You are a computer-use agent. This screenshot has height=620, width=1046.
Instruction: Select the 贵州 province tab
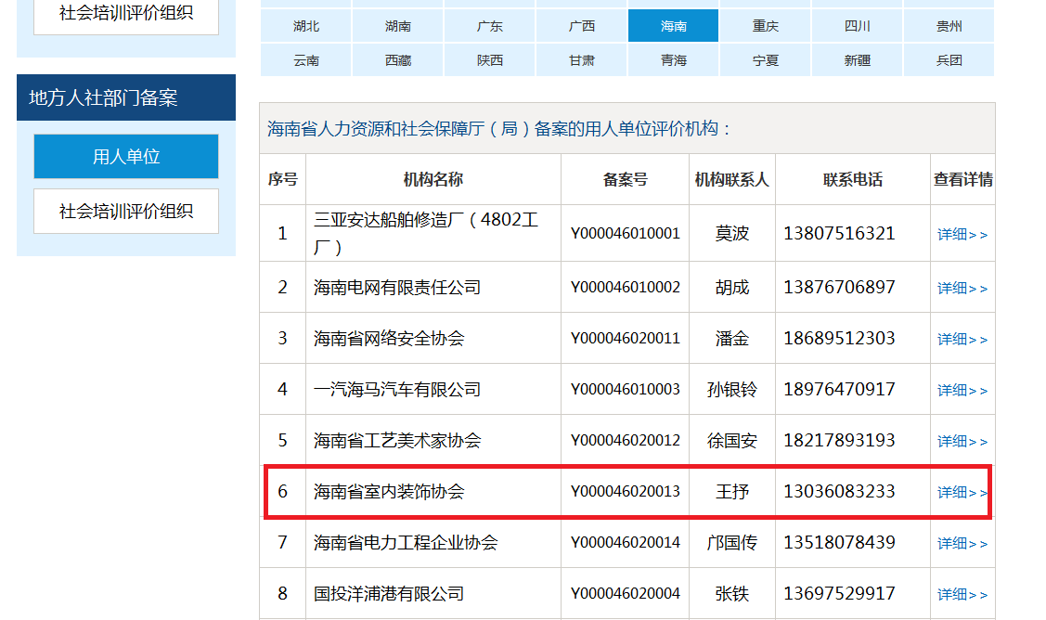pos(949,26)
